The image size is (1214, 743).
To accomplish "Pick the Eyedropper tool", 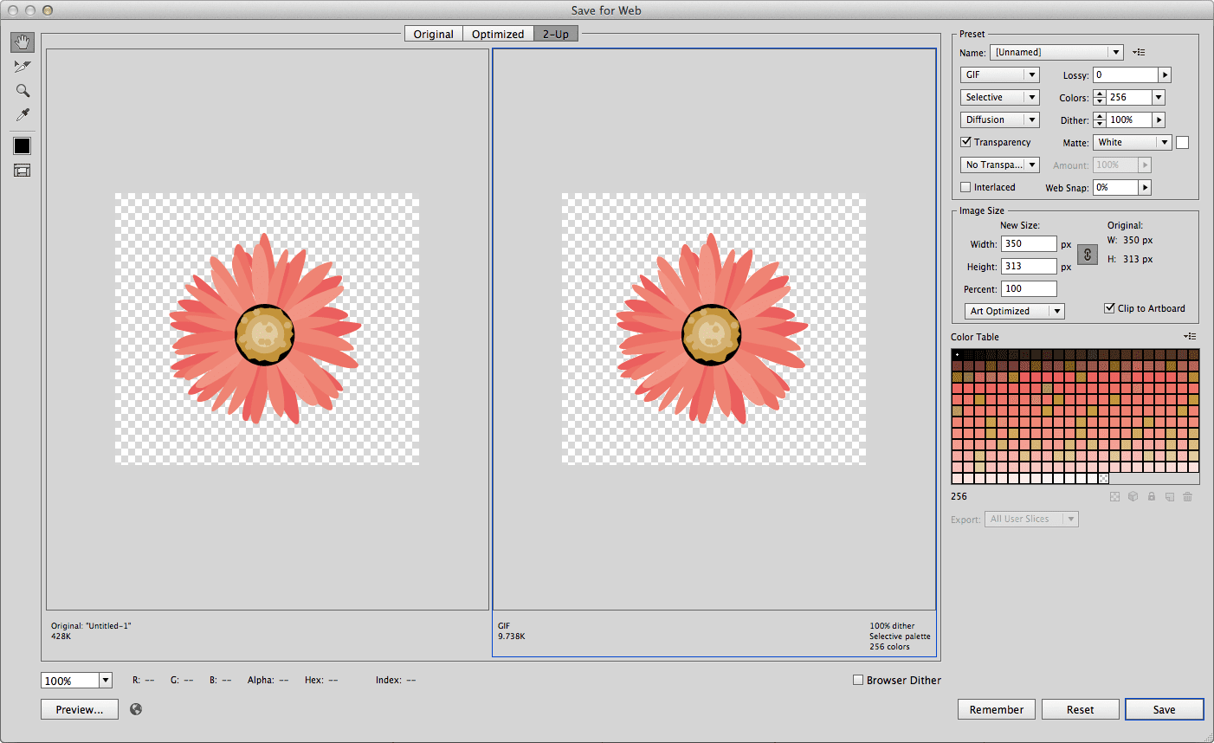I will 22,114.
